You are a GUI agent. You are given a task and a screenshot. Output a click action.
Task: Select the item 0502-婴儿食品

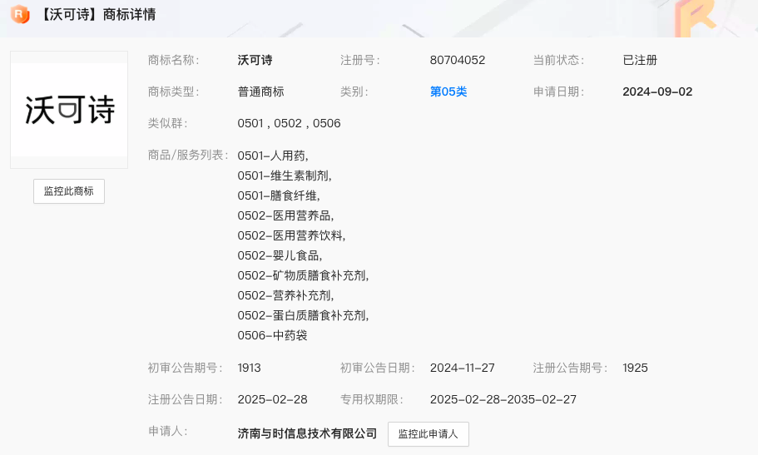tap(280, 255)
